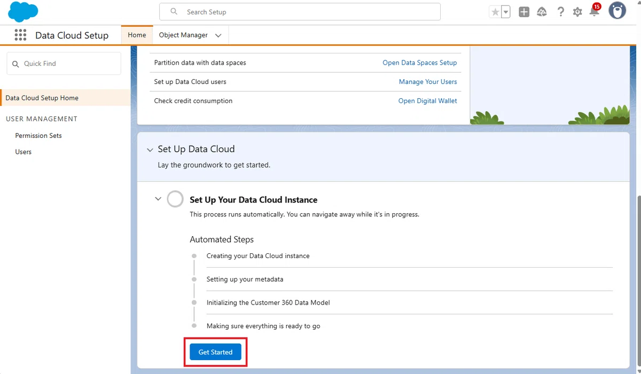641x374 pixels.
Task: Click the Get Started button
Action: [x=215, y=352]
